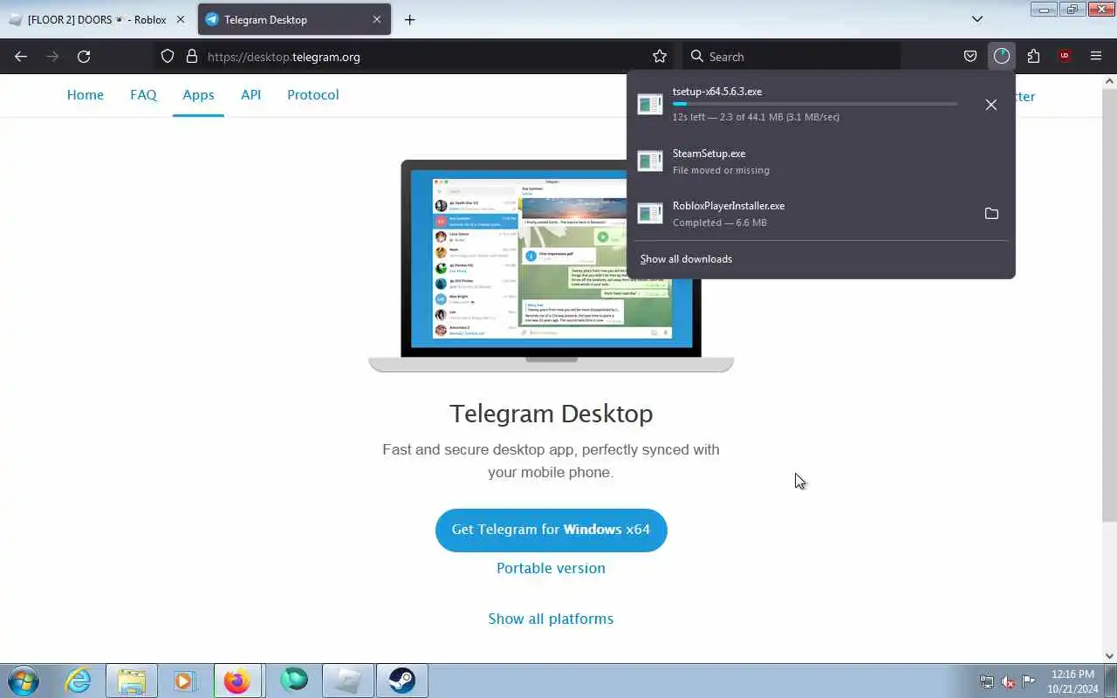Click the RobloxPlayerInstaller.exe file icon
Screen dimensions: 1117x698
tap(650, 214)
